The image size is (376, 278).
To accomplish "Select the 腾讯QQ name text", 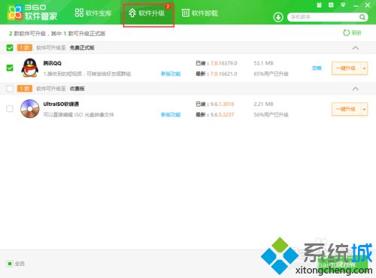I will [x=52, y=63].
